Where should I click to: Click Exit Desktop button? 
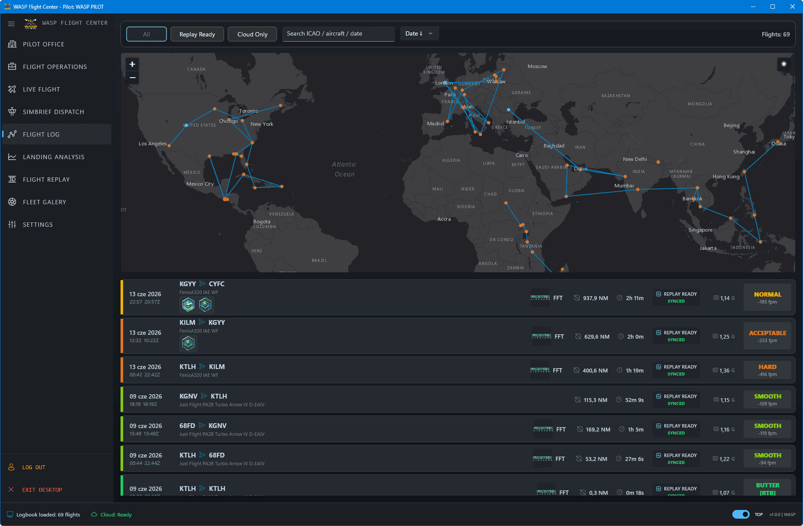pos(42,490)
